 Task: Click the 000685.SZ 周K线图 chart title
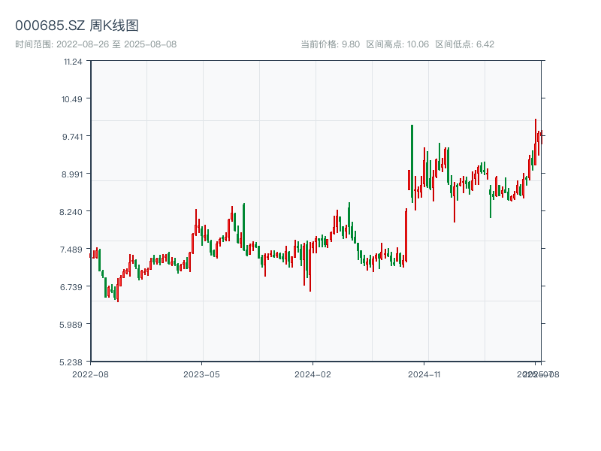(77, 26)
